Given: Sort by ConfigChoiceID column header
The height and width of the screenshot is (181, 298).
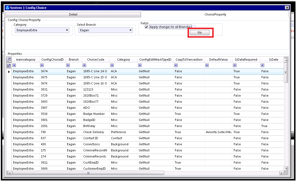Looking at the screenshot, I should (x=52, y=60).
